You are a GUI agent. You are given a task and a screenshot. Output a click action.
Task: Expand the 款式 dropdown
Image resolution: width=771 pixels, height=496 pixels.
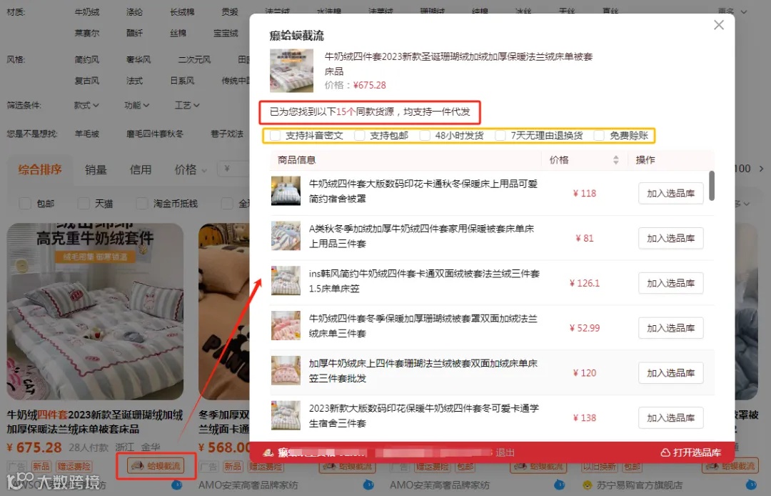point(85,105)
